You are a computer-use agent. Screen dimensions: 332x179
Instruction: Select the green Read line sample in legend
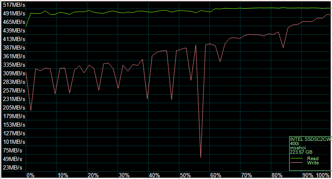(x=297, y=159)
